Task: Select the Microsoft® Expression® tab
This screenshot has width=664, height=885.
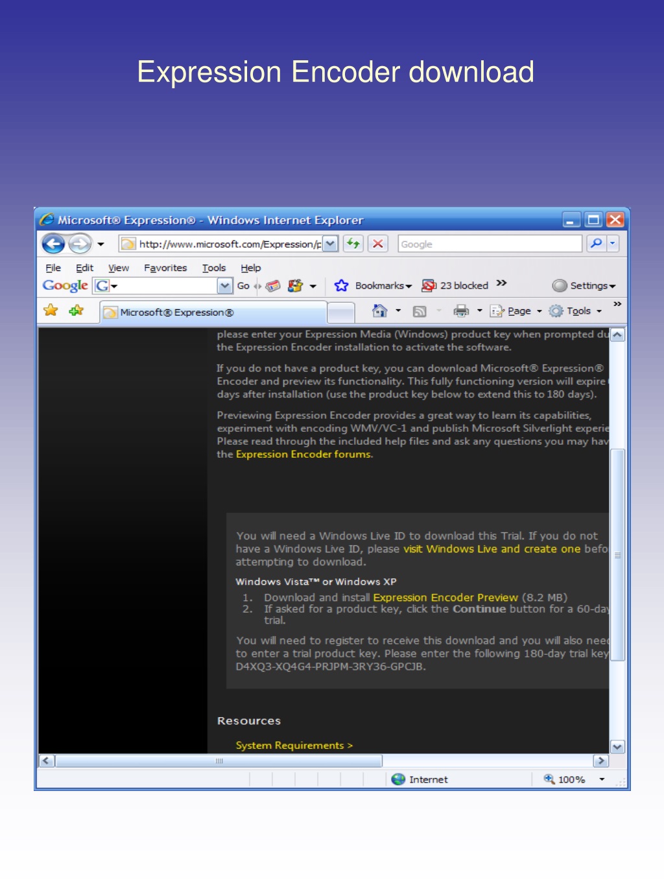Action: (x=213, y=313)
